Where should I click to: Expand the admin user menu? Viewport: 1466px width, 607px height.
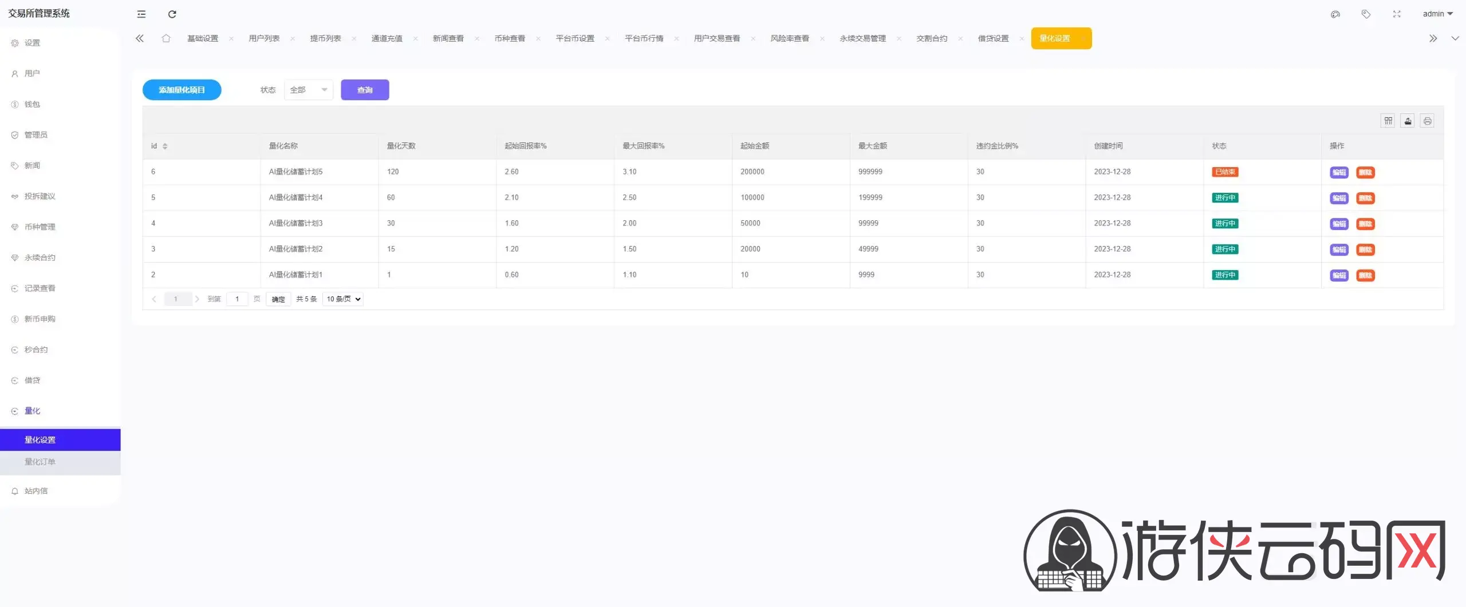pos(1437,14)
